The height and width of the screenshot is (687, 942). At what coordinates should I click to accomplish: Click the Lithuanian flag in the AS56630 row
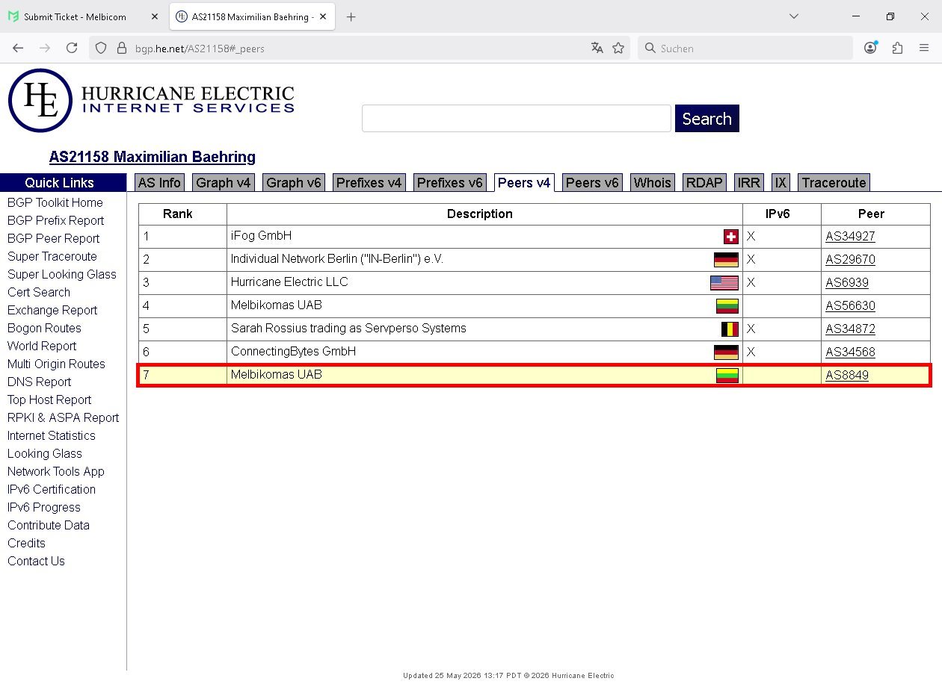pyautogui.click(x=727, y=306)
